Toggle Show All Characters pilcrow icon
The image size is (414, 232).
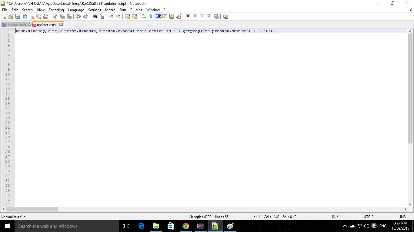pos(151,16)
